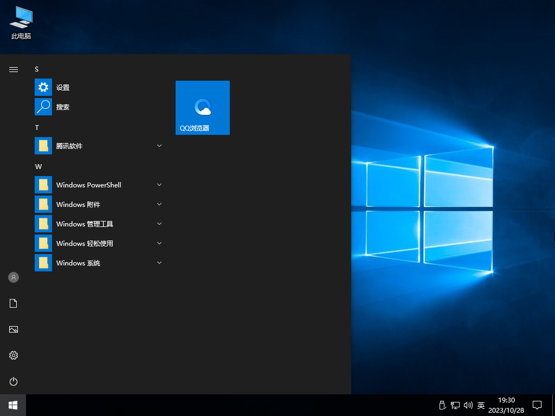555x416 pixels.
Task: Open the Settings gear in Start sidebar
Action: click(x=13, y=355)
